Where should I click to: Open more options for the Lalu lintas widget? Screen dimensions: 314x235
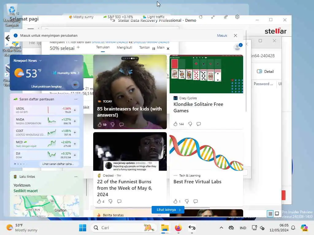(76, 177)
